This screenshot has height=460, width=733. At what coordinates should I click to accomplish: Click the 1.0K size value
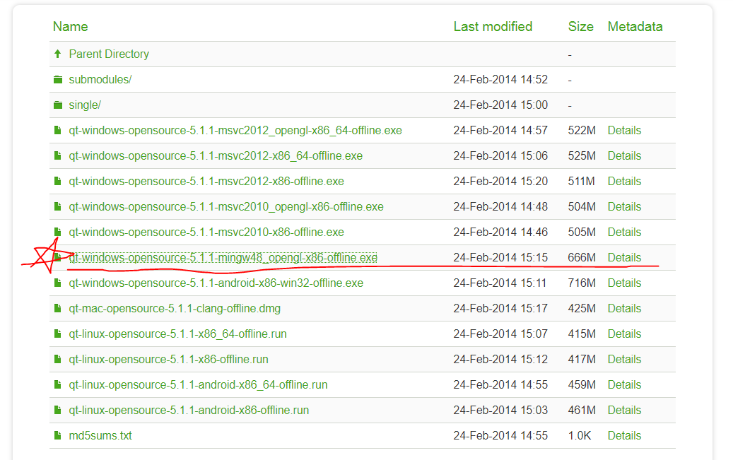(x=579, y=436)
